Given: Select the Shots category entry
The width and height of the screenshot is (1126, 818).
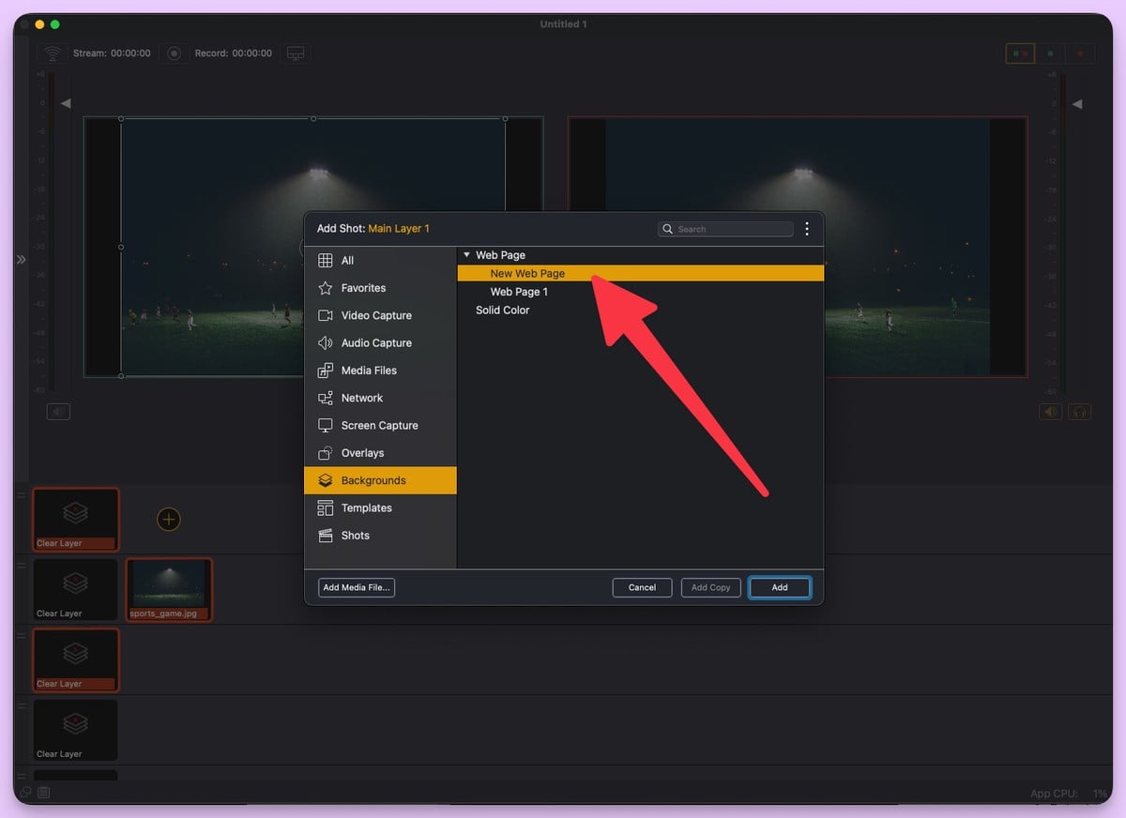Looking at the screenshot, I should (x=355, y=535).
